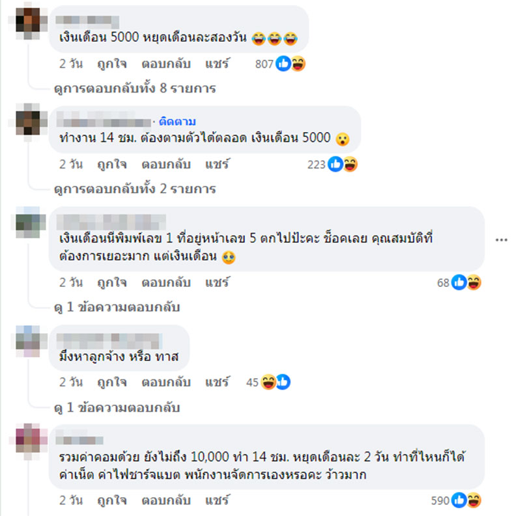The width and height of the screenshot is (521, 516).
Task: Like the fourth comment มึงหาลูกจ้าง หรือ ทาส
Action: pyautogui.click(x=112, y=382)
